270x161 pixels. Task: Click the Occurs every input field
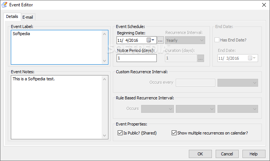[196, 83]
